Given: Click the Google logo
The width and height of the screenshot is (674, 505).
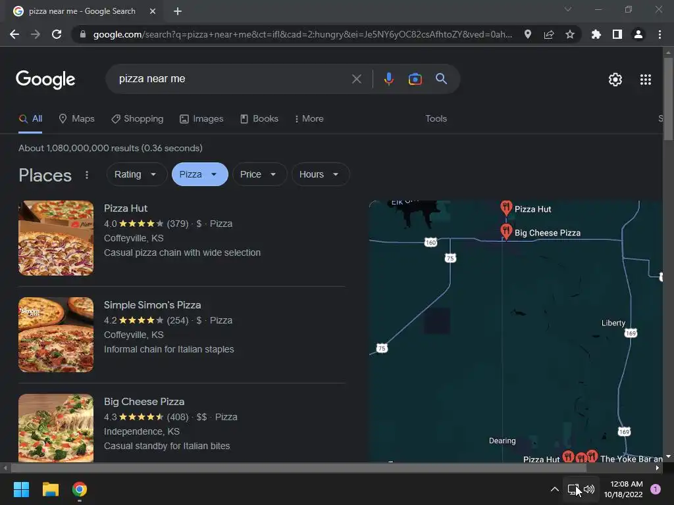Looking at the screenshot, I should [45, 80].
